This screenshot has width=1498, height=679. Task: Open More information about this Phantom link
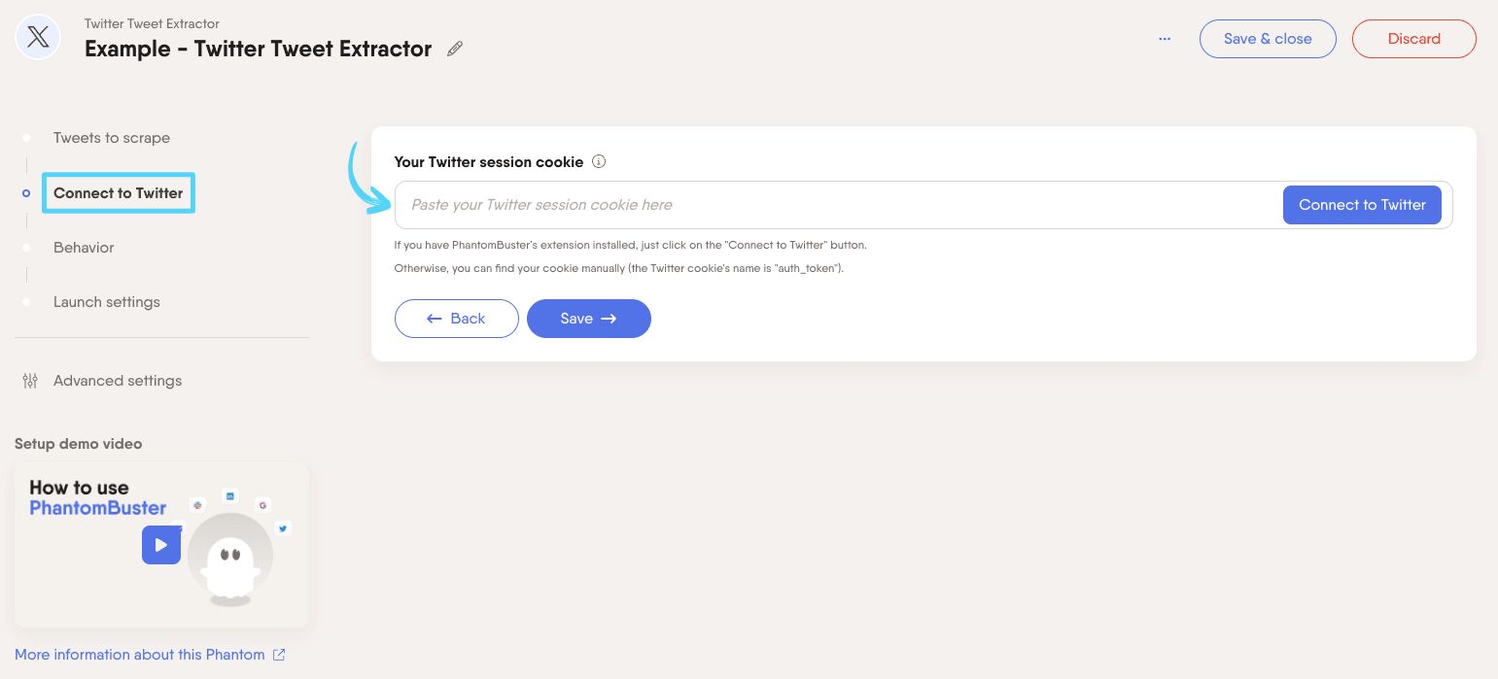[140, 655]
